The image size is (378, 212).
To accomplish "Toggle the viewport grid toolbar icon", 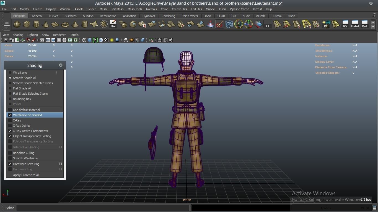I will (x=42, y=40).
